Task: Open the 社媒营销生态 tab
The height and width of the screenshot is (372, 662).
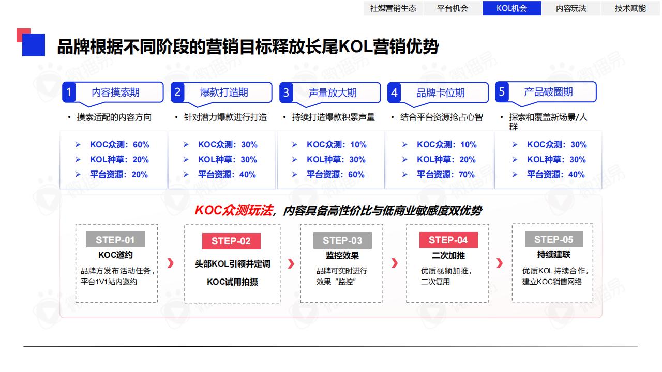Action: tap(393, 8)
